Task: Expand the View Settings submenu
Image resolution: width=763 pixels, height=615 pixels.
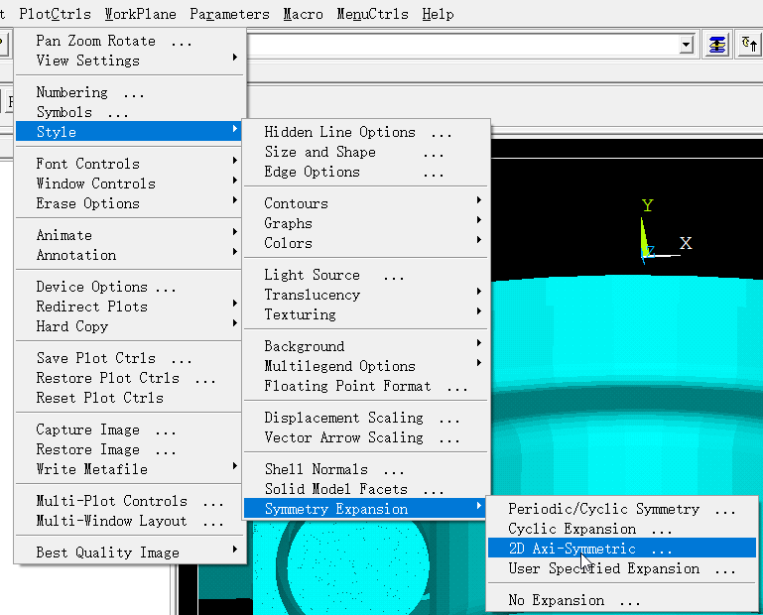Action: pyautogui.click(x=129, y=61)
